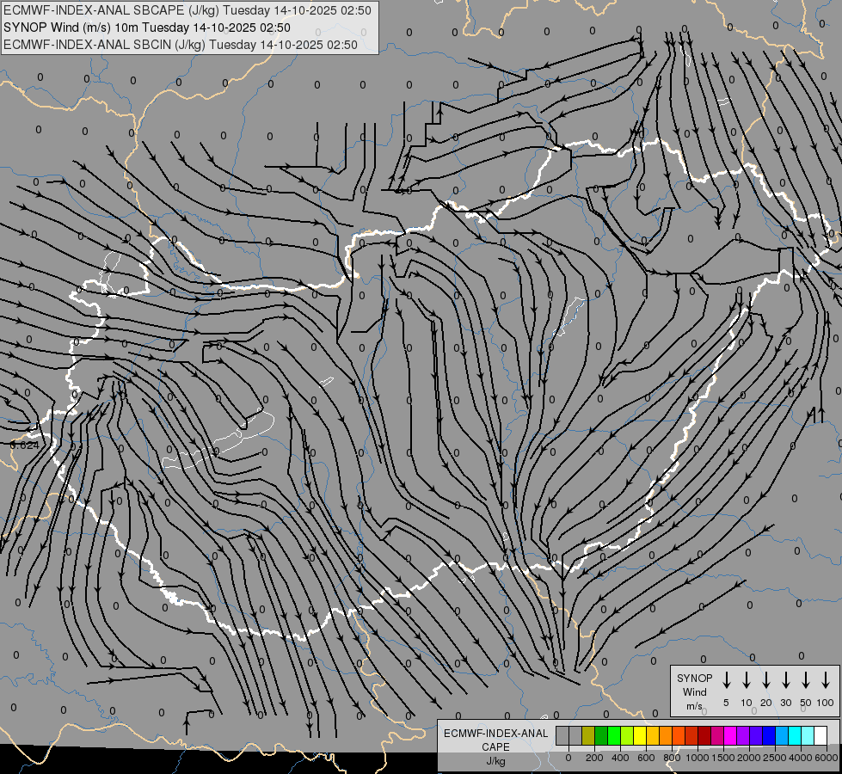This screenshot has width=842, height=774.
Task: Click the title line 'ECMWF-INDEX-ANAL SBCAPE (J/kg)'
Action: coord(112,10)
